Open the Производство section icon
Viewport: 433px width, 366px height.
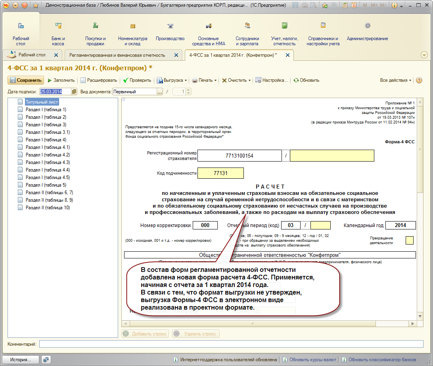[x=170, y=26]
